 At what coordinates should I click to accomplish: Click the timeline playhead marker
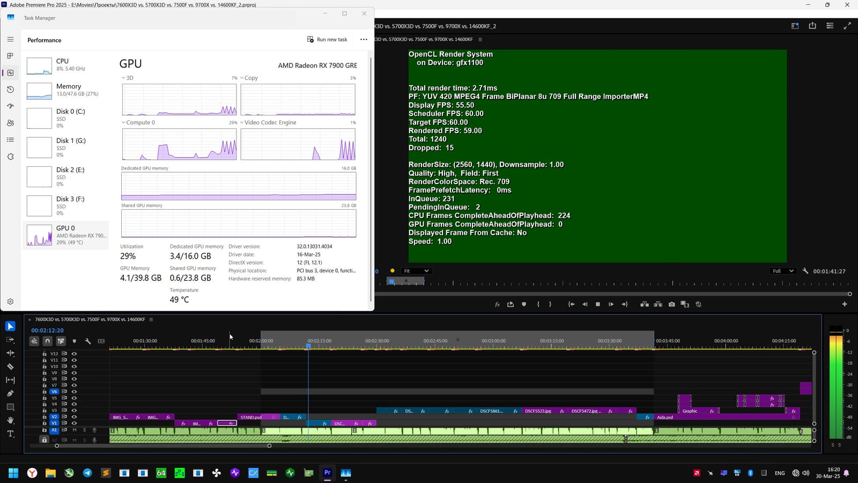pos(308,346)
